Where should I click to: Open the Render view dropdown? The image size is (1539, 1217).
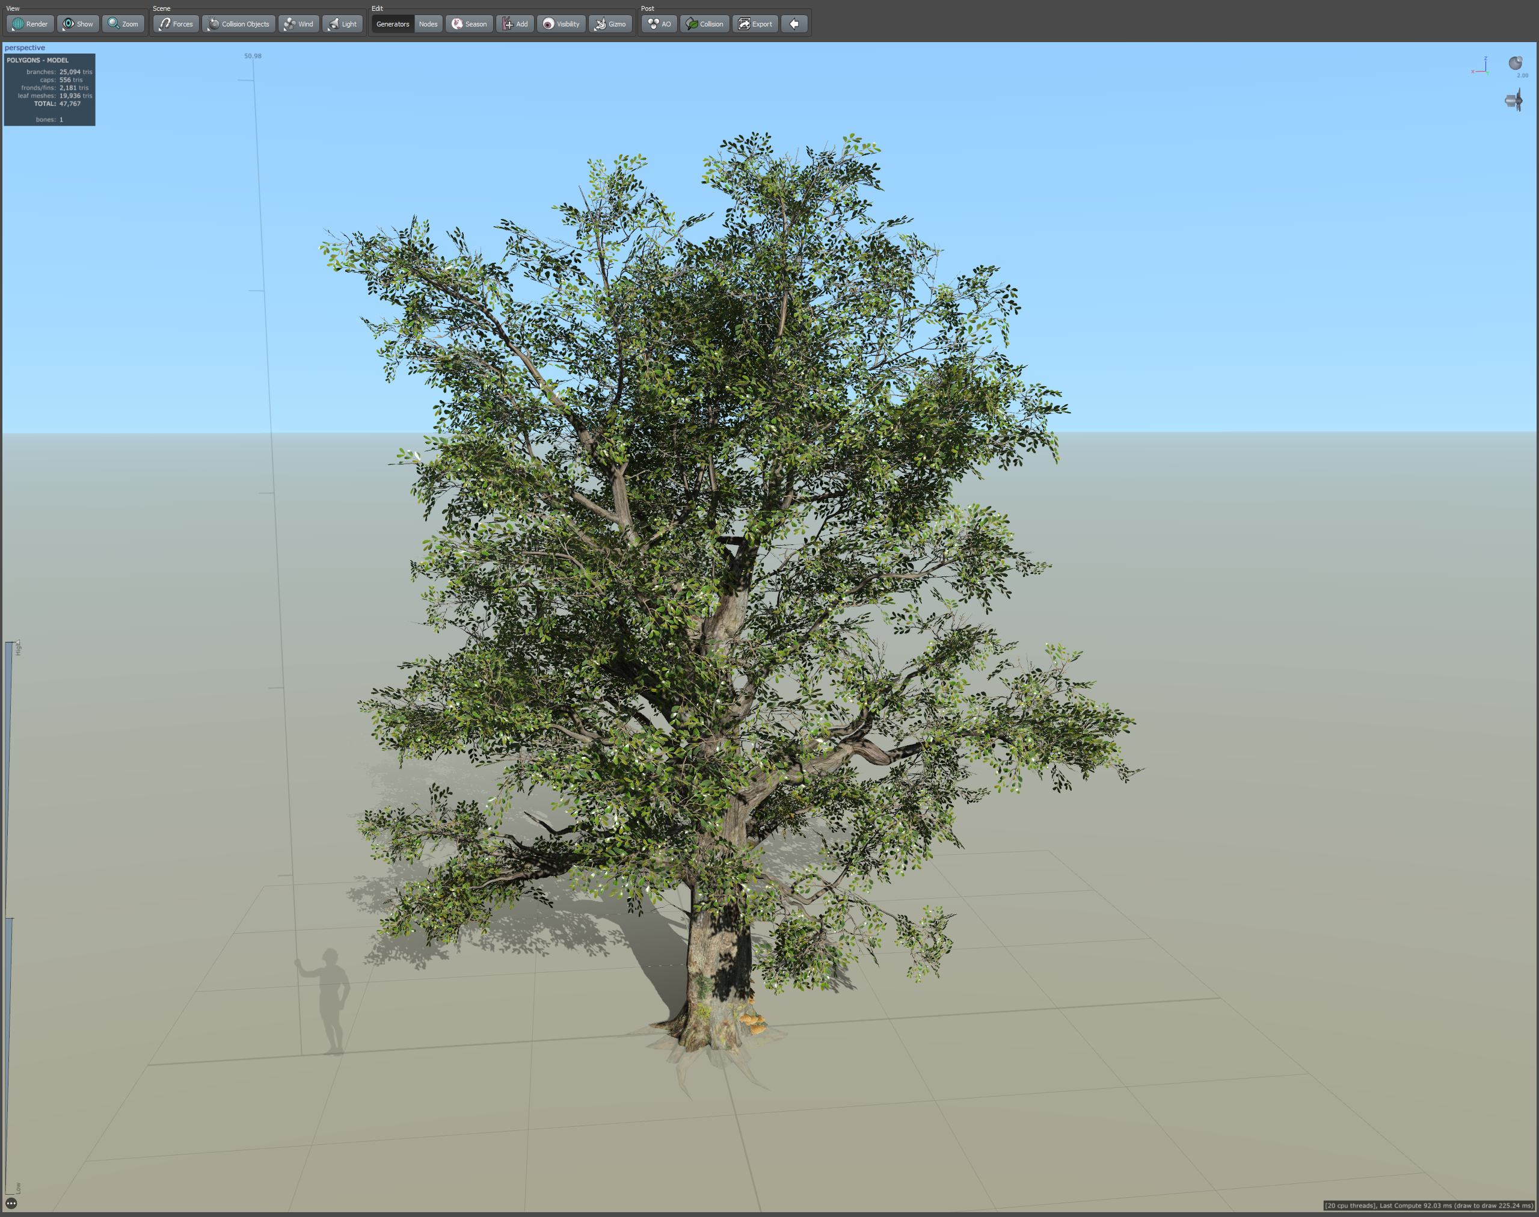[x=30, y=23]
